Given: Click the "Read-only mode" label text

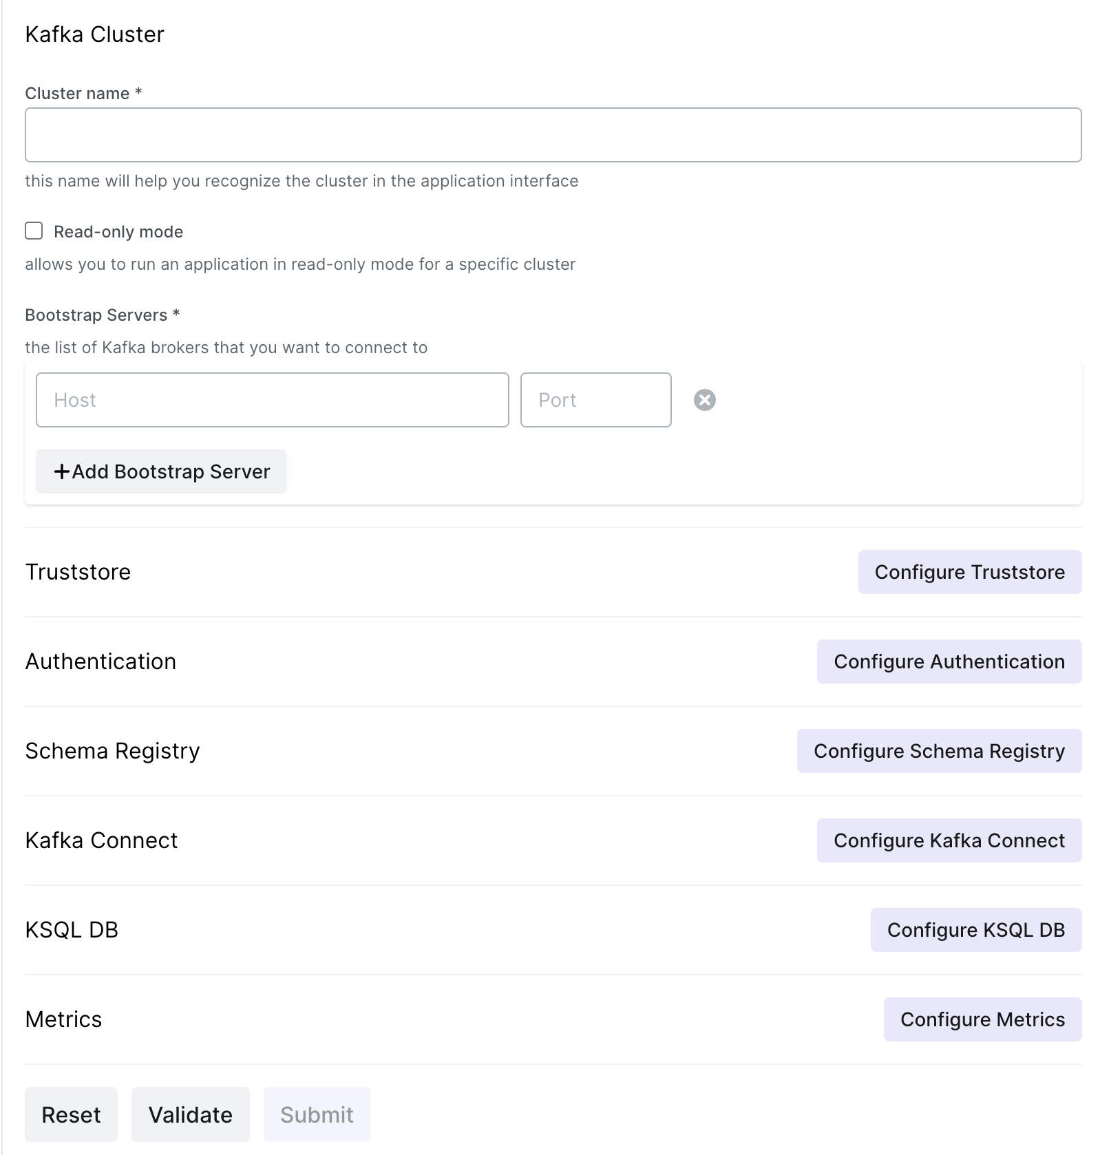Looking at the screenshot, I should (x=118, y=232).
